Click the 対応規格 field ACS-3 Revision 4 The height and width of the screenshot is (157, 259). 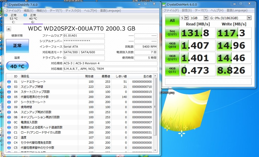click(x=110, y=63)
